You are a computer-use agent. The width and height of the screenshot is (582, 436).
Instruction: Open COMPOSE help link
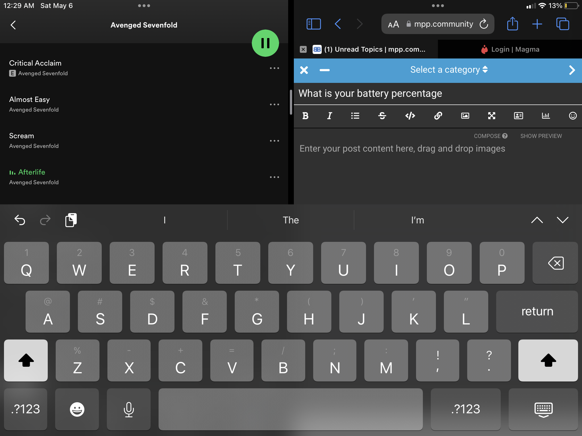(x=490, y=136)
